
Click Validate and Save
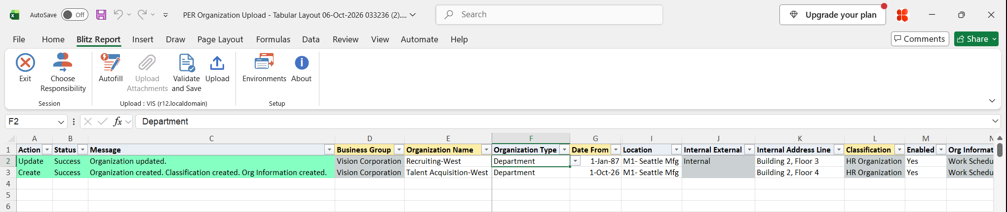coord(187,73)
